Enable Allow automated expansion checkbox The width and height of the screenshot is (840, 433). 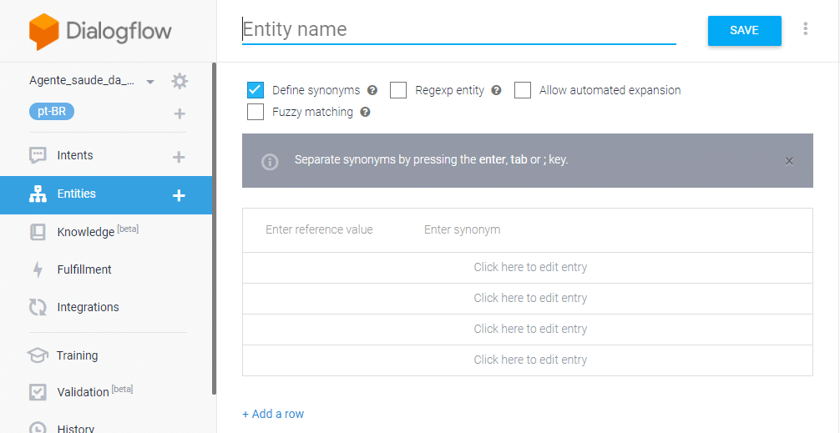click(x=523, y=90)
